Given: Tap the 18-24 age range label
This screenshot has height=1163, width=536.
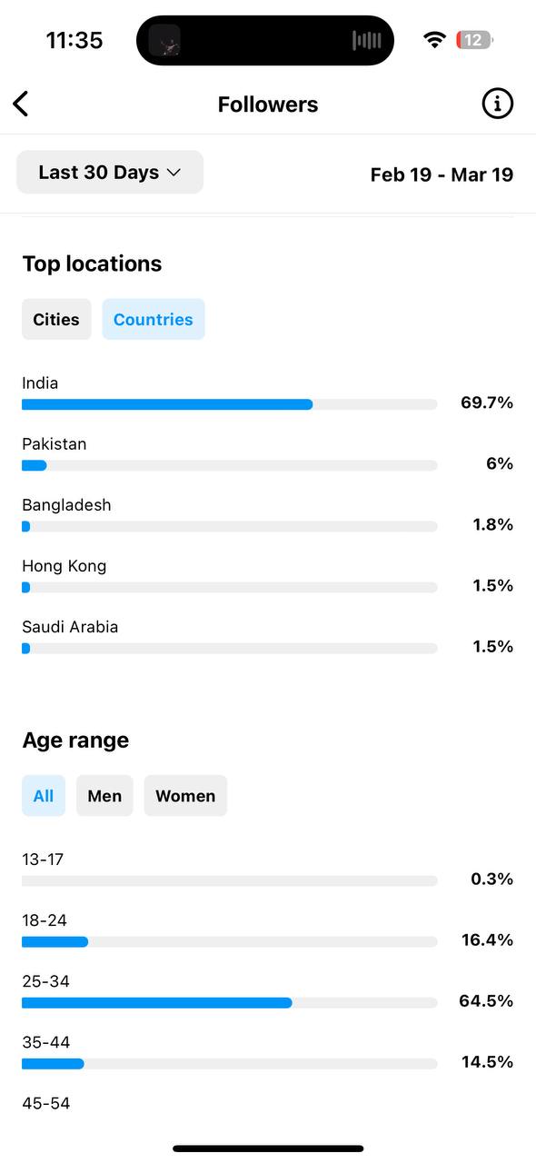Looking at the screenshot, I should click(x=45, y=920).
